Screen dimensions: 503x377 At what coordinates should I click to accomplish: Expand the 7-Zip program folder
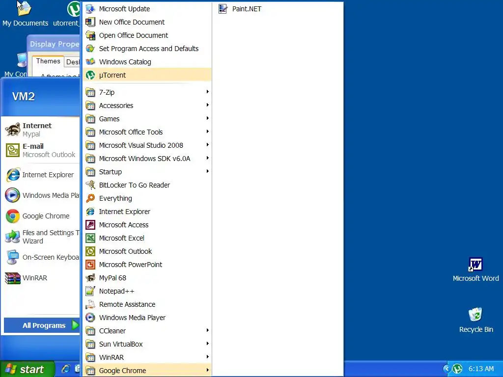(147, 92)
